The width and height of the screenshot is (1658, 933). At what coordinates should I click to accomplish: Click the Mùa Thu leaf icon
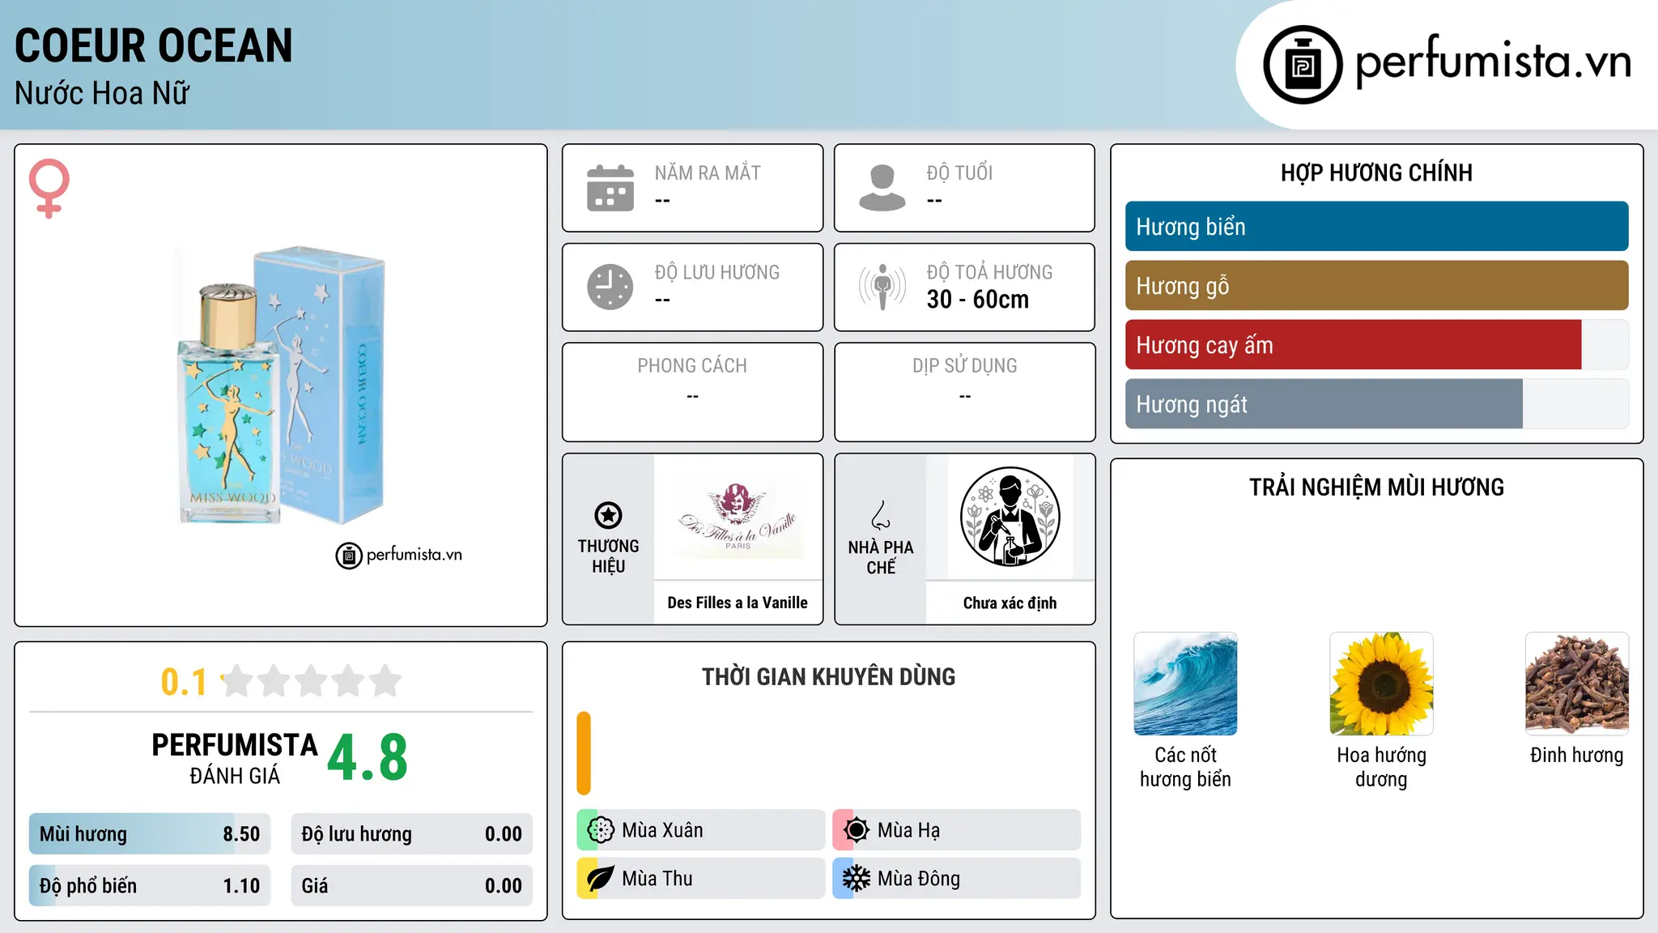tap(601, 879)
